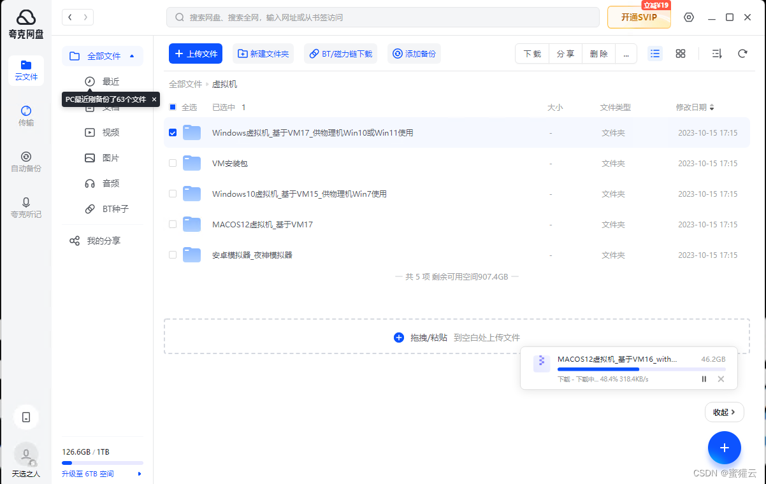Sort by 修改日期 column arrow
This screenshot has width=766, height=484.
click(x=712, y=108)
